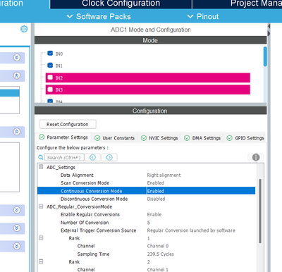Click the Number Of Conversion value 5

pyautogui.click(x=149, y=223)
